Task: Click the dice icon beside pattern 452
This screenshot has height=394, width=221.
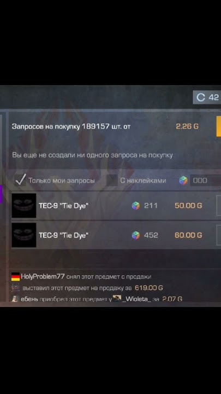Action: pyautogui.click(x=135, y=235)
